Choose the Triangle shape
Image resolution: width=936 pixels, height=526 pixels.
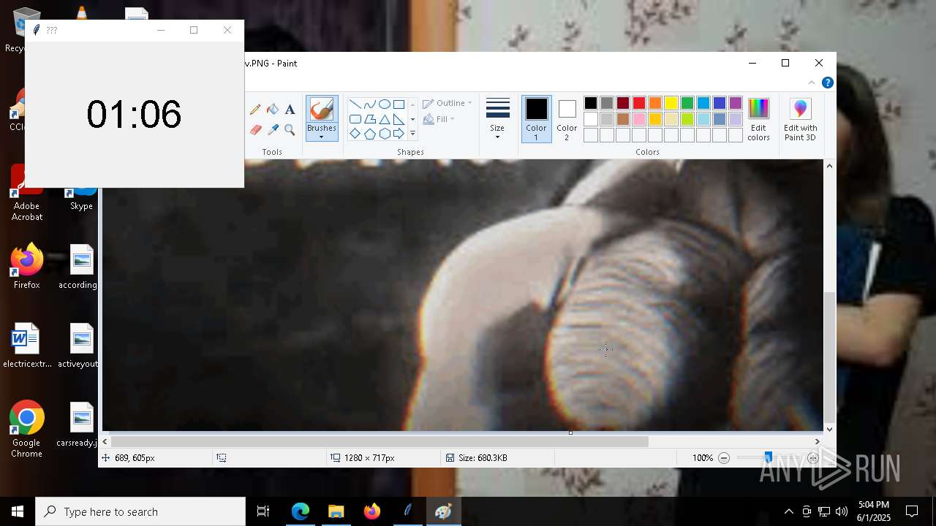click(384, 119)
